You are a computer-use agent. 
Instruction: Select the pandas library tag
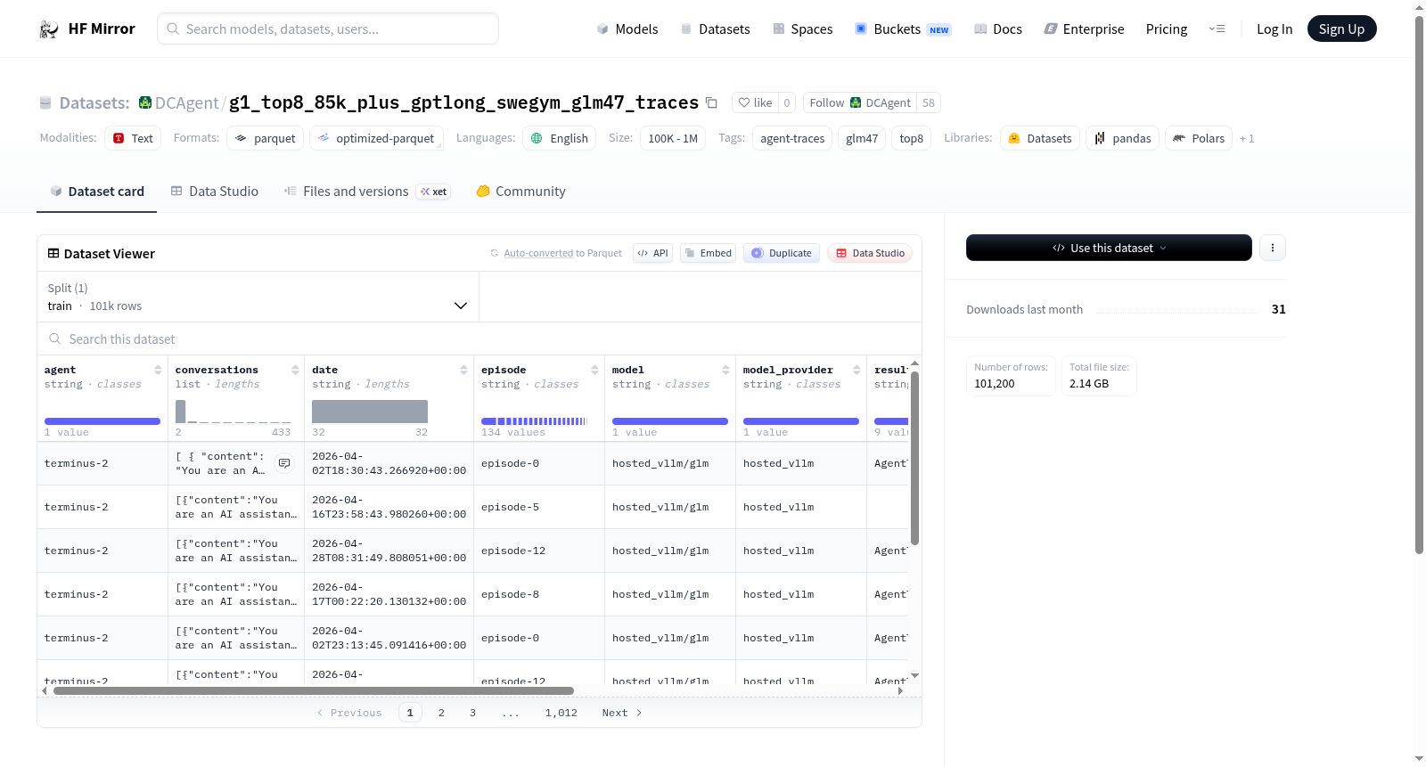(1122, 138)
